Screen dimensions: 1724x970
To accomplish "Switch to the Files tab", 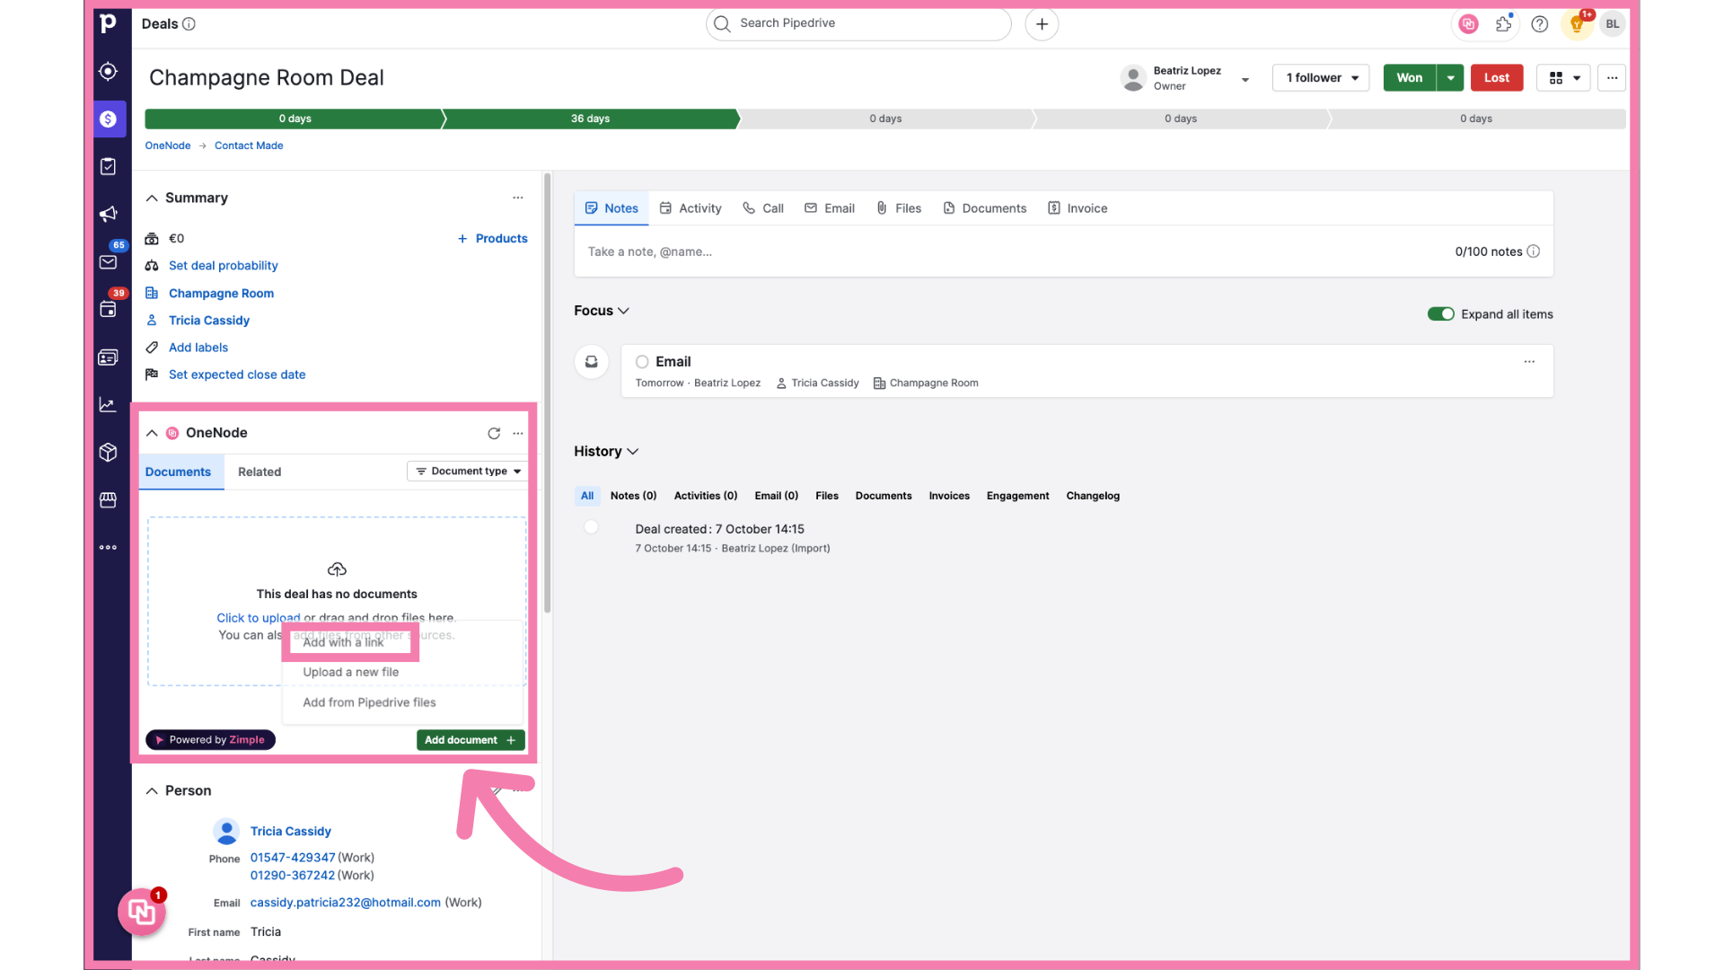I will point(899,208).
